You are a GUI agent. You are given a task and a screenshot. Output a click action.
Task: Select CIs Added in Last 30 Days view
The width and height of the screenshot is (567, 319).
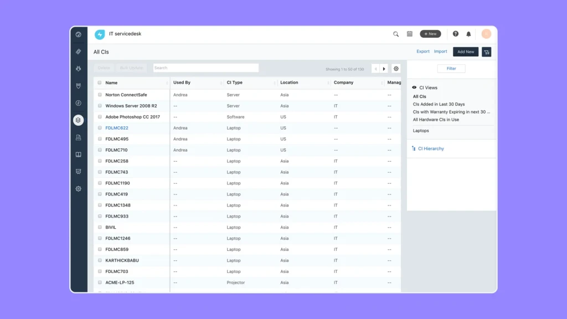tap(439, 104)
